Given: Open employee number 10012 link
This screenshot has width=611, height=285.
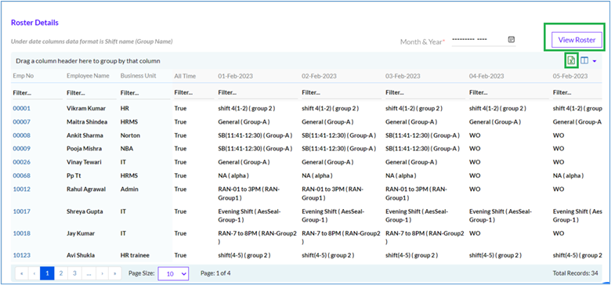Looking at the screenshot, I should [21, 189].
